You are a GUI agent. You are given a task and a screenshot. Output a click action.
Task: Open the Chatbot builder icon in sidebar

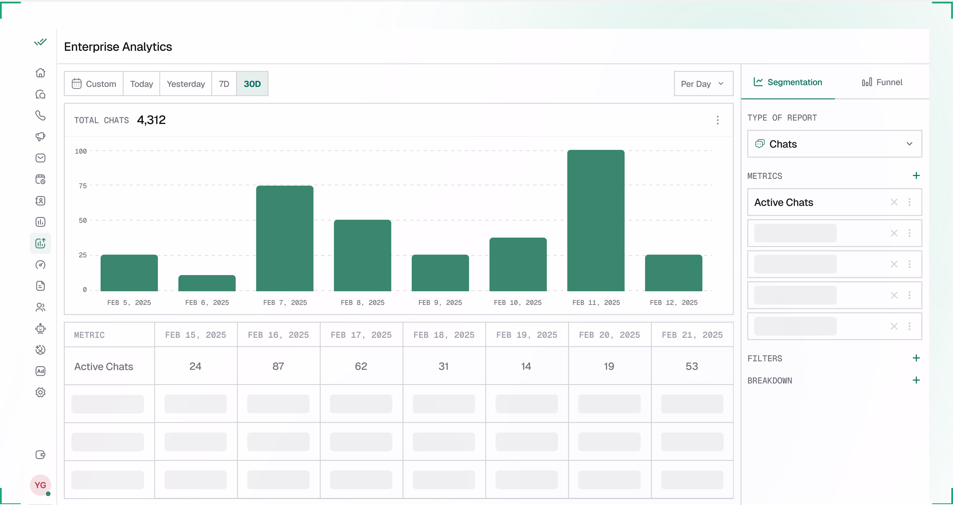pyautogui.click(x=40, y=329)
